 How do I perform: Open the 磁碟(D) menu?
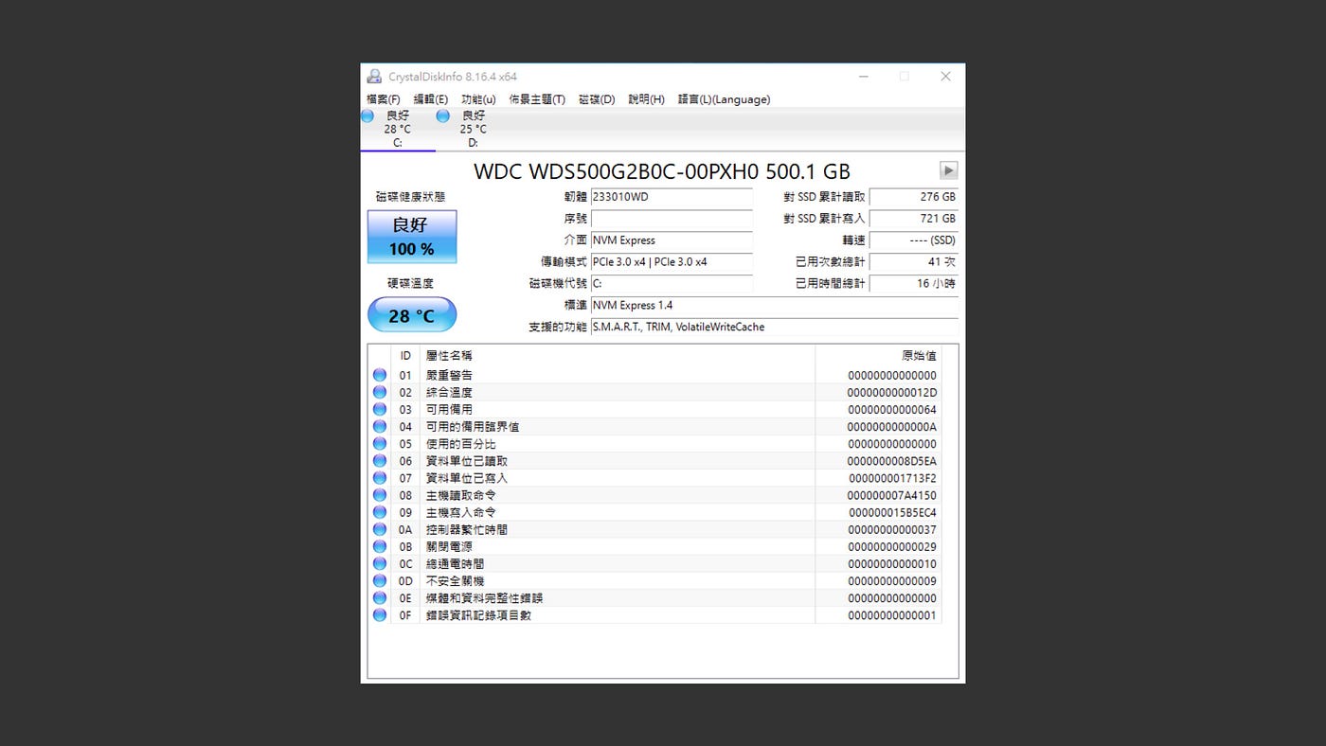pos(597,99)
